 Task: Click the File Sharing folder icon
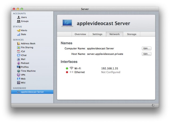click(19, 47)
